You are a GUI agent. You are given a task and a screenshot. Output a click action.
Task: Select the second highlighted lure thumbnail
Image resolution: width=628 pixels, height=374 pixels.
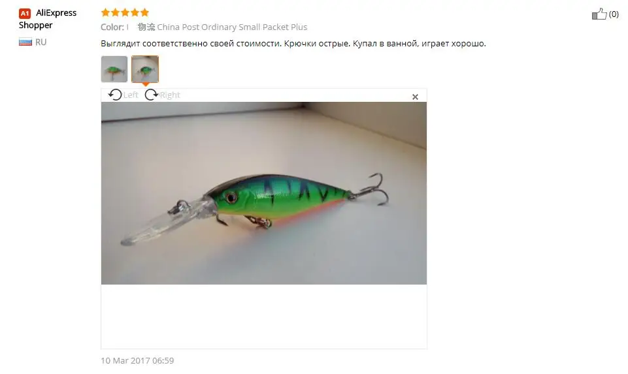(x=145, y=69)
